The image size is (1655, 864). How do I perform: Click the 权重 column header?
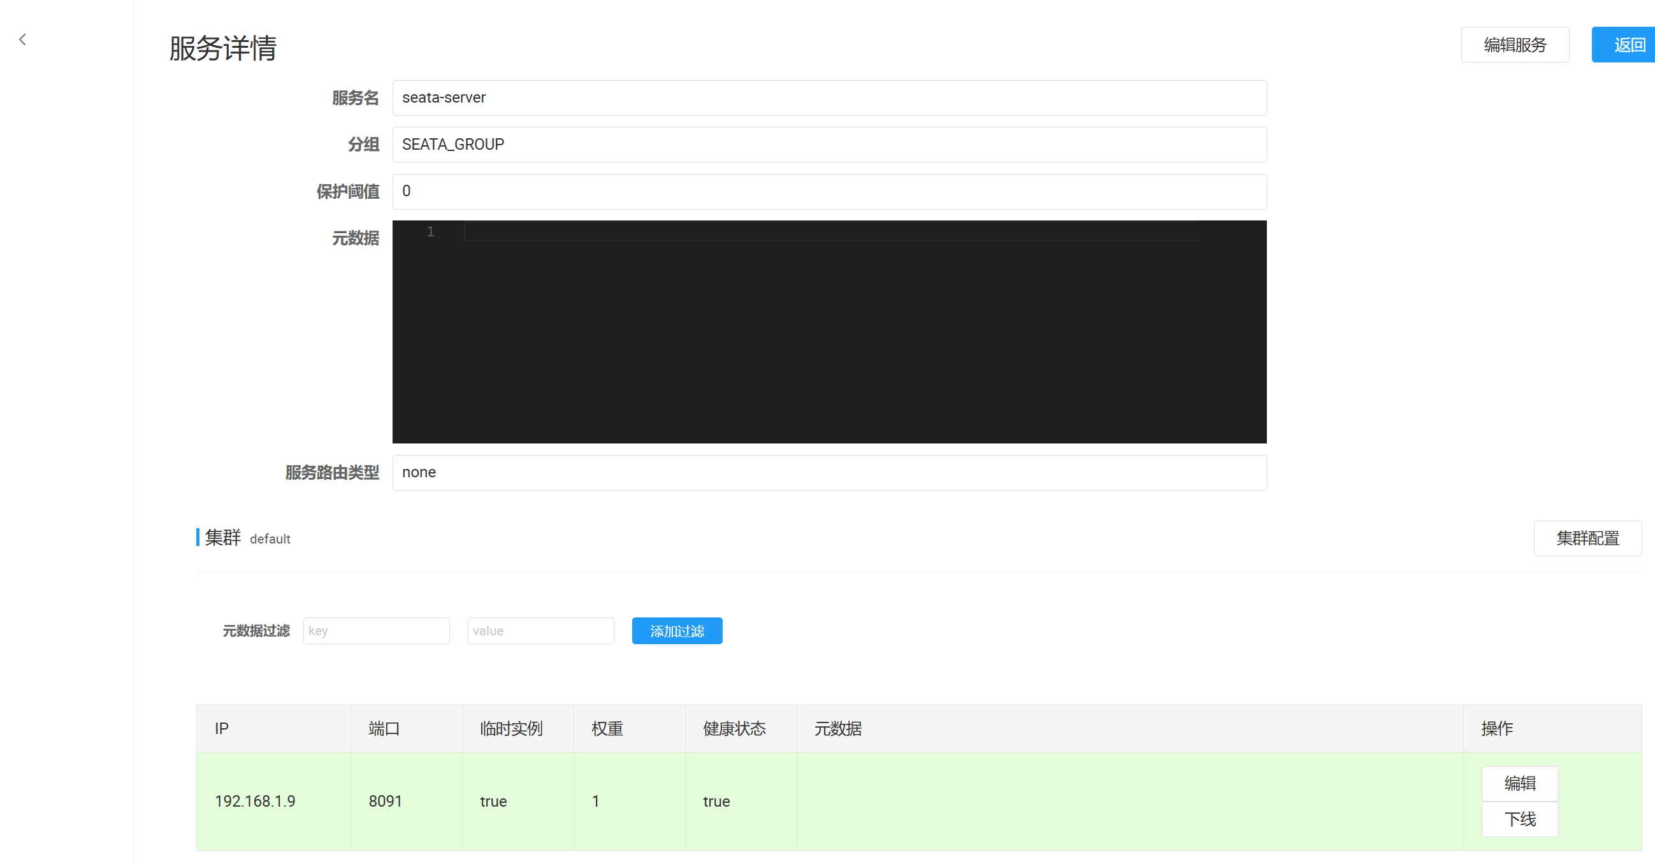click(607, 728)
